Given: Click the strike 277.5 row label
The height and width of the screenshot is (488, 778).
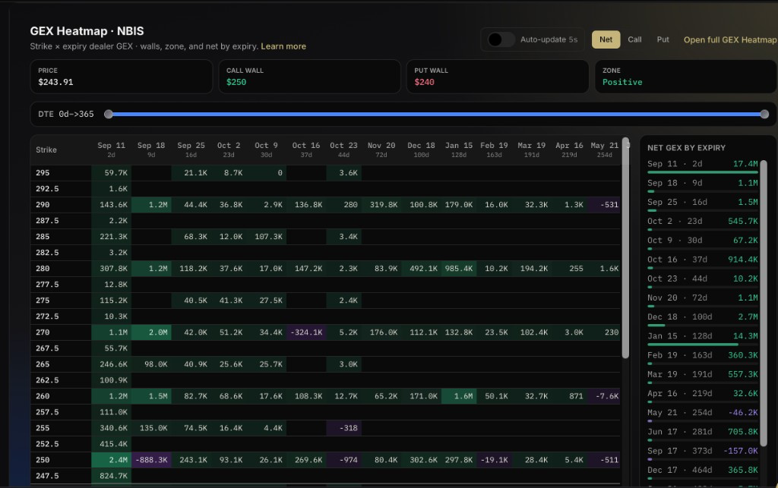Looking at the screenshot, I should 47,285.
